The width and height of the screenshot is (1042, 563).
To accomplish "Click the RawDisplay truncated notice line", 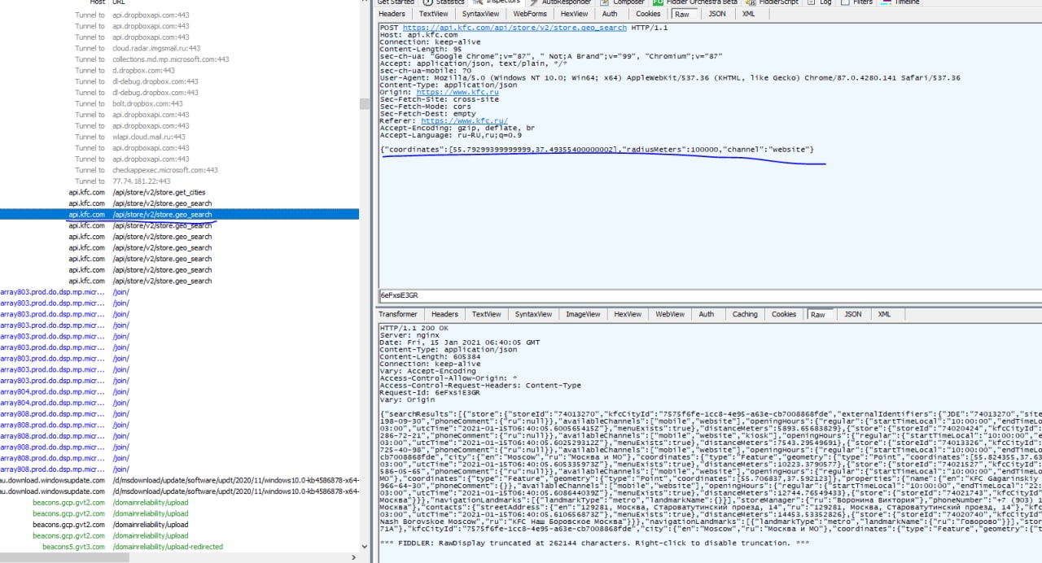I will click(594, 543).
